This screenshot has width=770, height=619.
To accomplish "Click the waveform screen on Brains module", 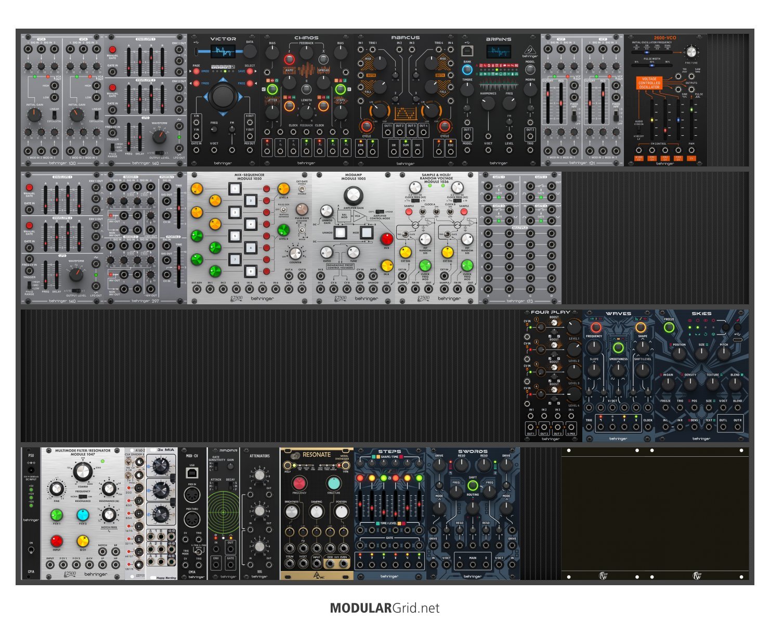I will [x=499, y=51].
